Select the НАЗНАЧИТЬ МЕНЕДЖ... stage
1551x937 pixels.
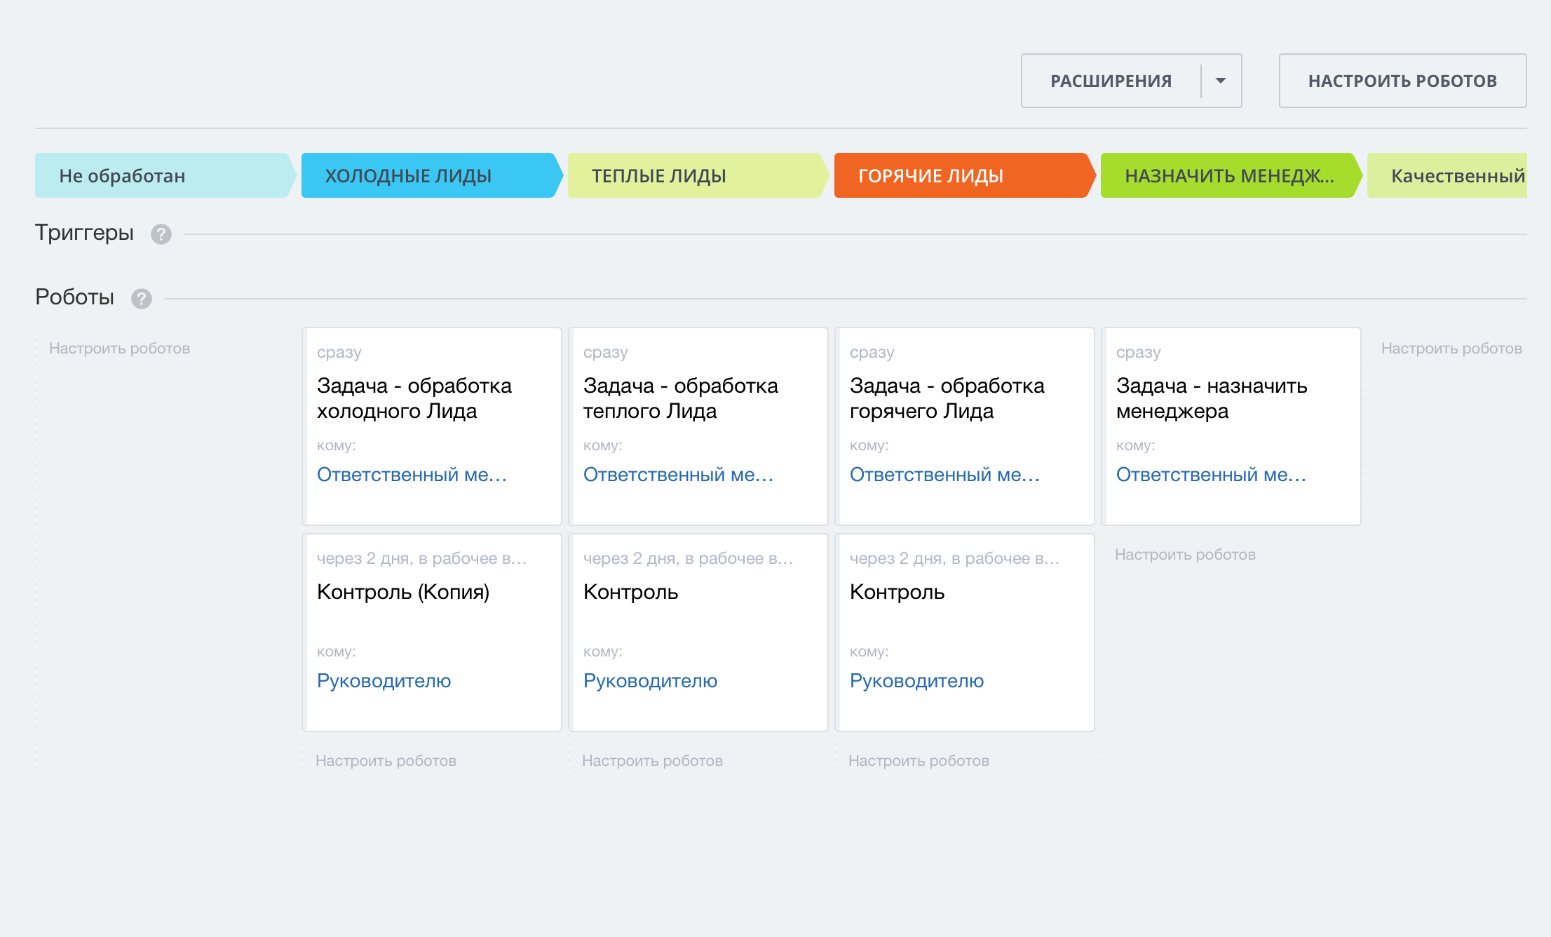click(1227, 175)
